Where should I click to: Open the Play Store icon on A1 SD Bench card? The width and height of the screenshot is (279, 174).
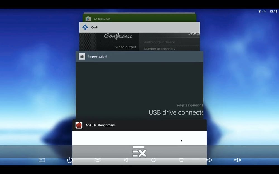point(88,19)
